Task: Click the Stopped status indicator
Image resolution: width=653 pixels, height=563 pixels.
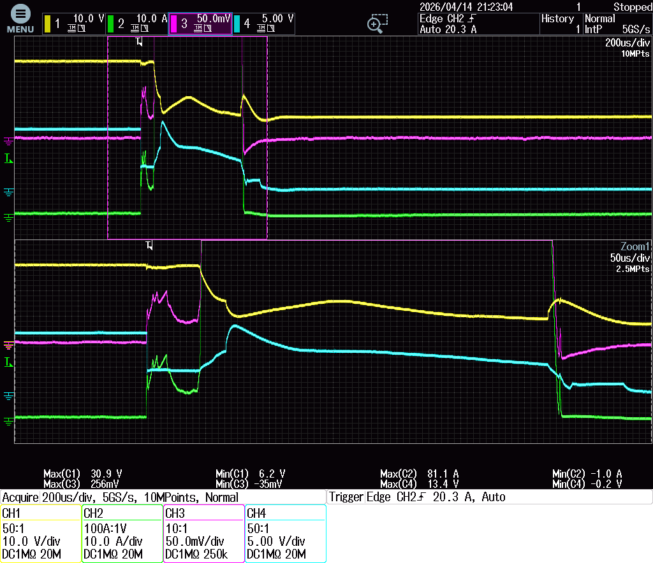Action: pos(632,6)
